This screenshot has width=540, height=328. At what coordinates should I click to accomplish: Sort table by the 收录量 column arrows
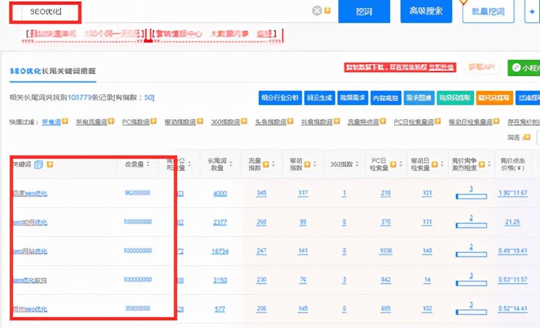point(148,164)
